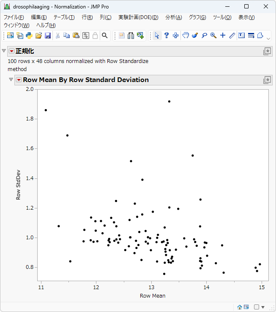Click the home window icon in status bar
This screenshot has height=312, width=276.
pos(240,307)
